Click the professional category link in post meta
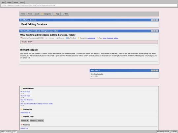Viewport: 178px width, 133px height. coord(91,38)
